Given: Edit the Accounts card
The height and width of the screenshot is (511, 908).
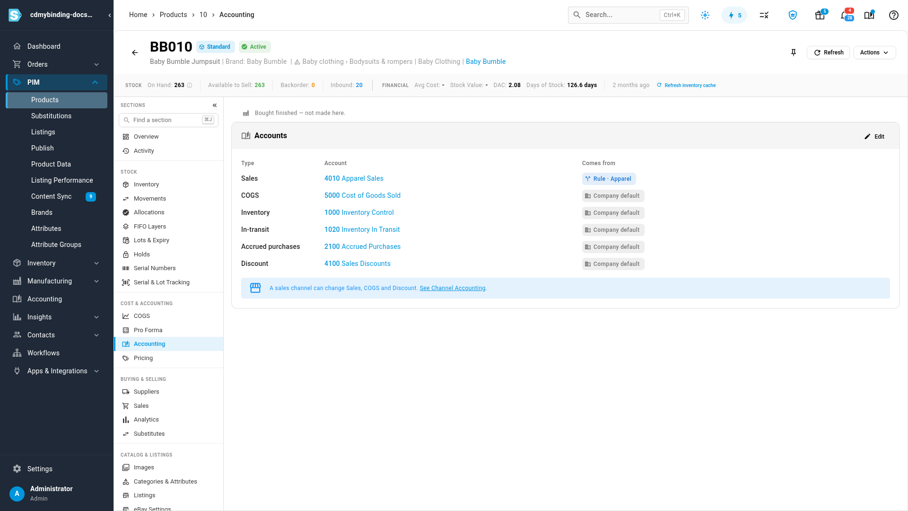Looking at the screenshot, I should [874, 137].
